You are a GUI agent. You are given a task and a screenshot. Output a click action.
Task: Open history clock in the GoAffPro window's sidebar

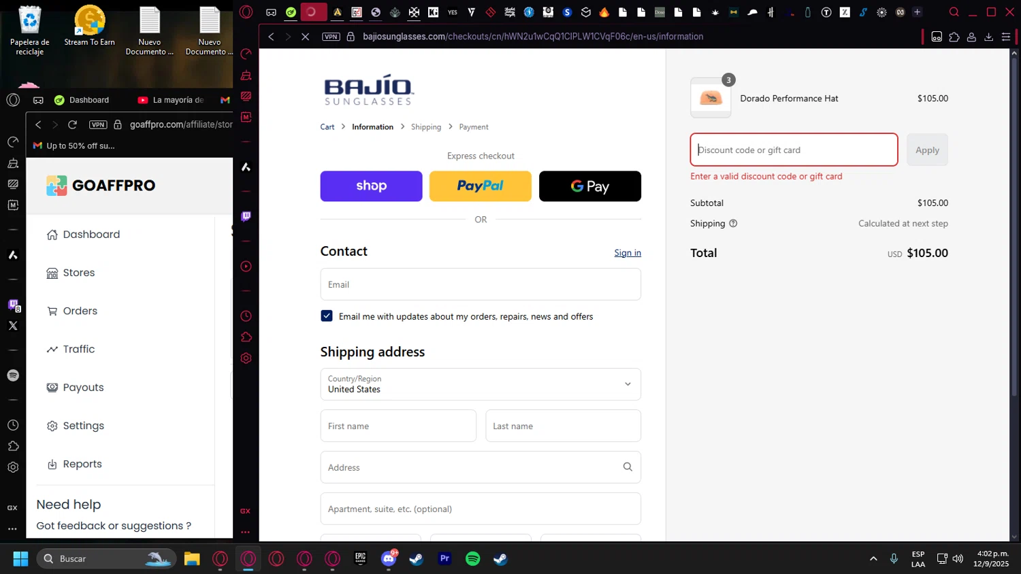click(x=13, y=425)
